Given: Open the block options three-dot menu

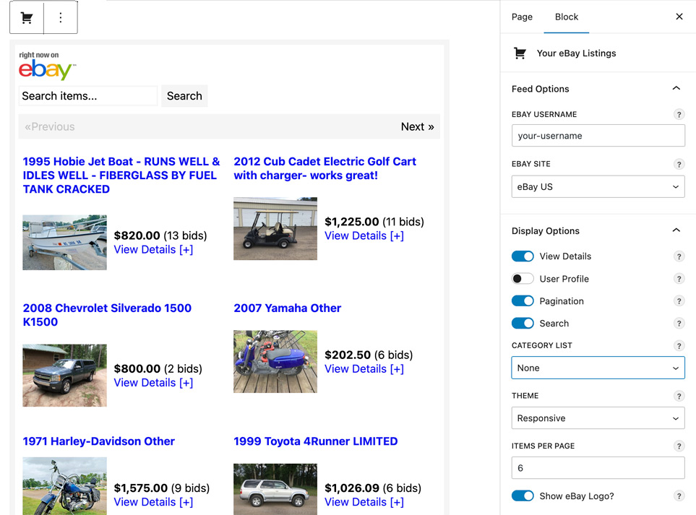Looking at the screenshot, I should pos(61,18).
